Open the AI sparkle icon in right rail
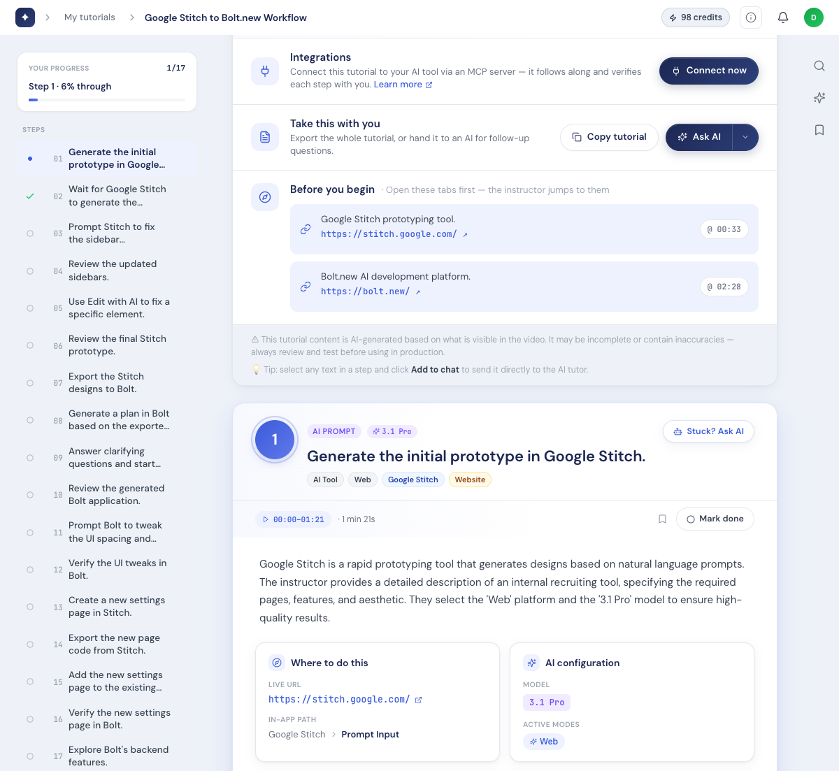The image size is (839, 771). click(x=819, y=98)
